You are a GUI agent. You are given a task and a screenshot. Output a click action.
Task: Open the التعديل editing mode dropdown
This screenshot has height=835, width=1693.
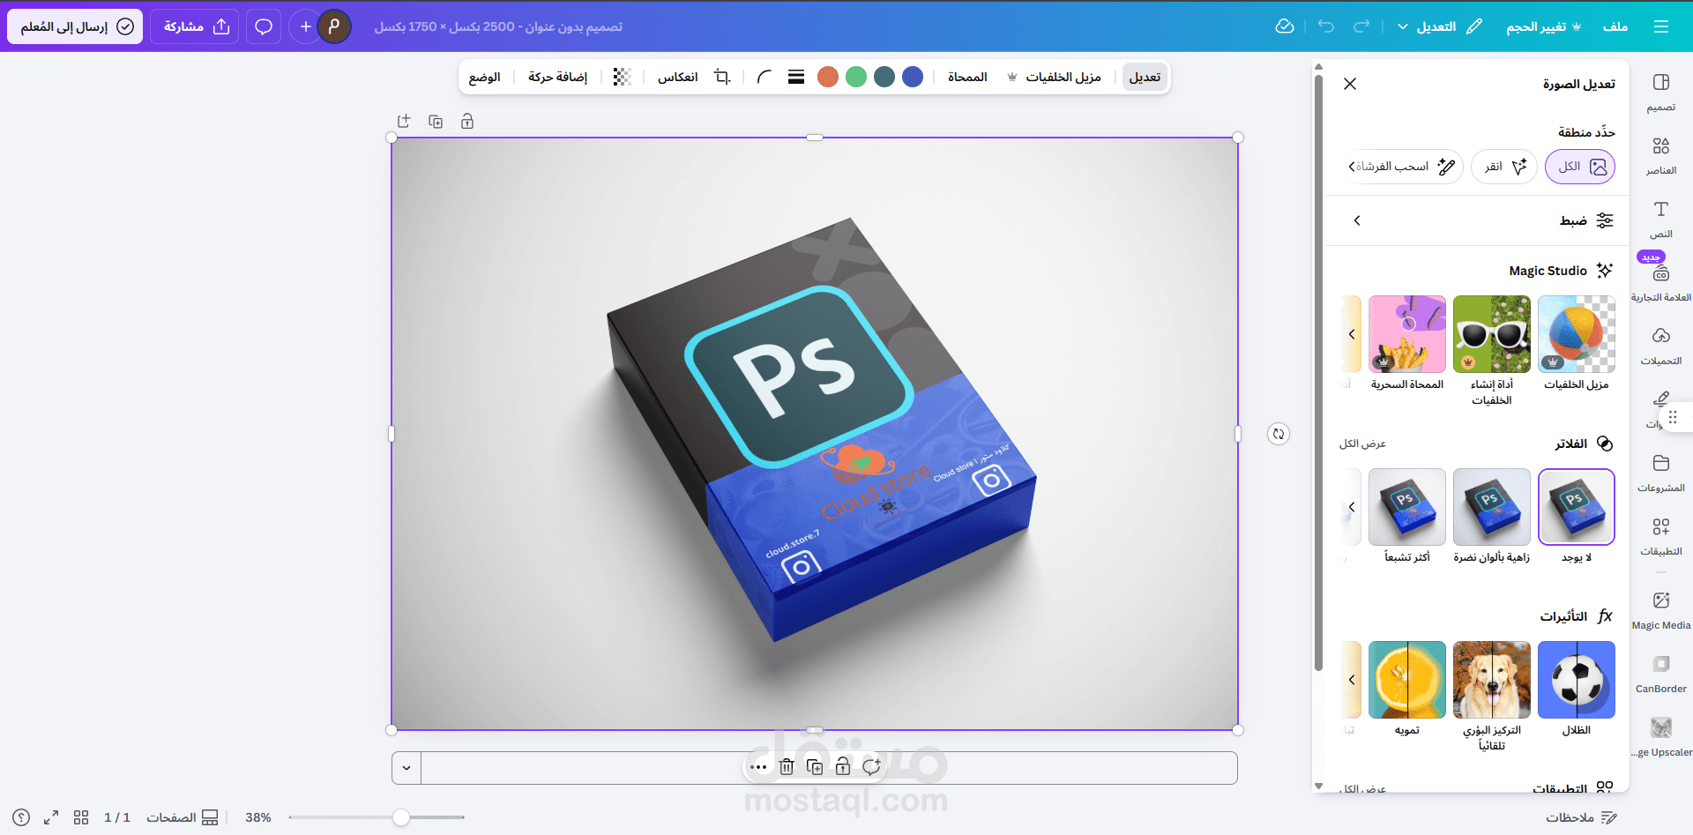(1439, 26)
